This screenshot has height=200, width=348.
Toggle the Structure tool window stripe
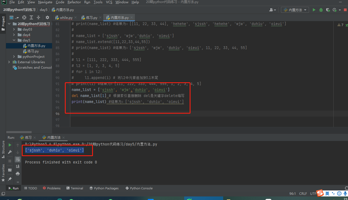coord(3,149)
